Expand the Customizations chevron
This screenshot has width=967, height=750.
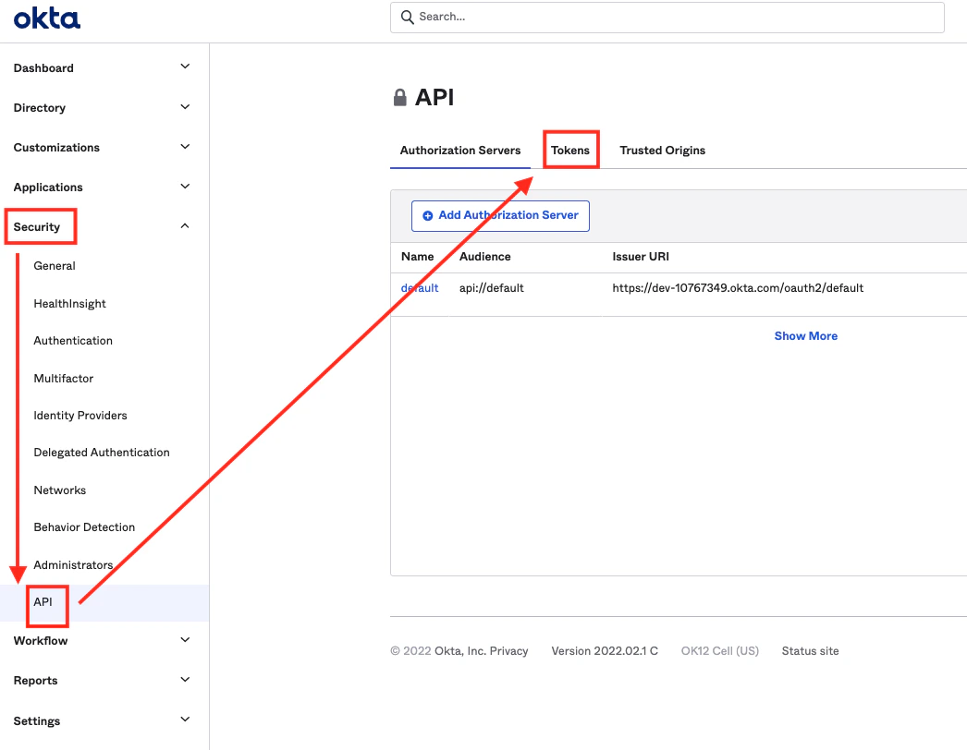185,147
